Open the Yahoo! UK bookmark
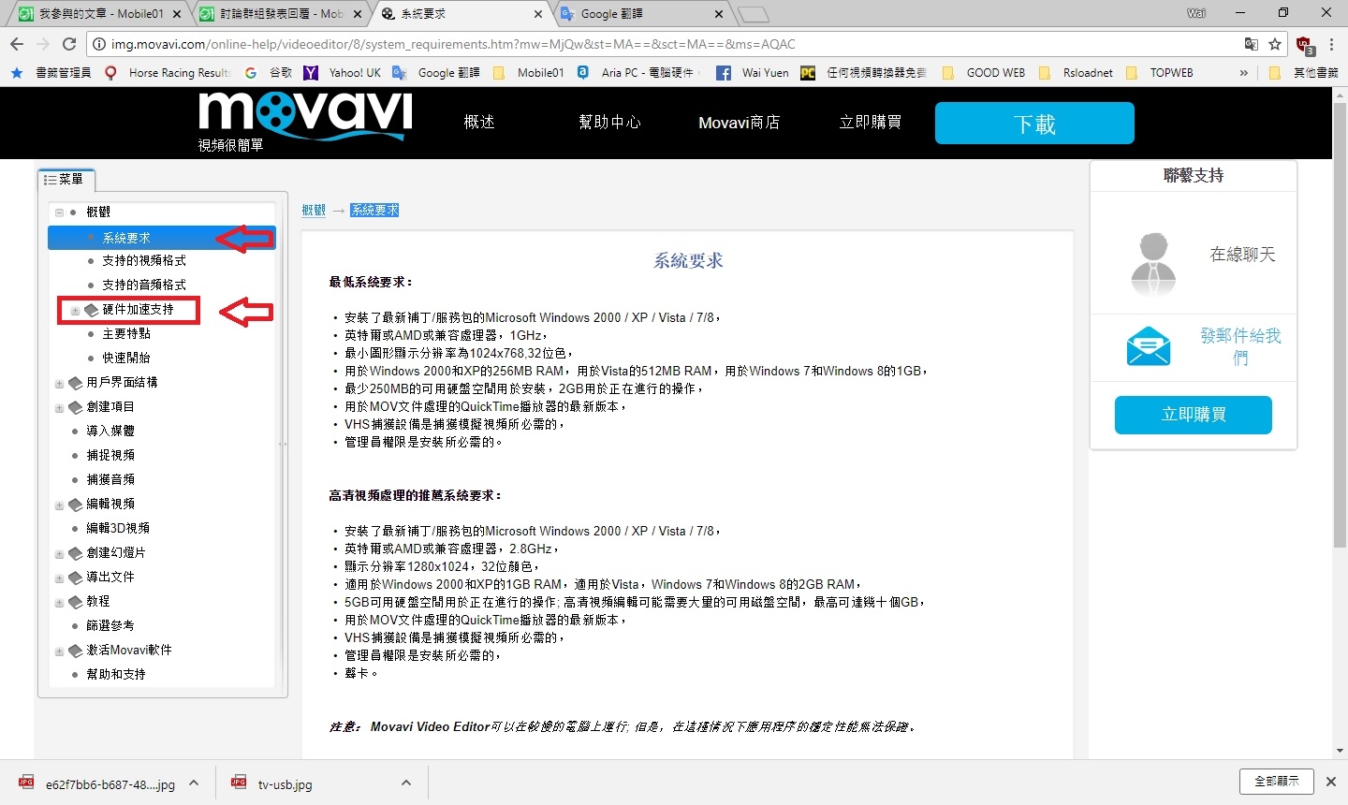 click(342, 72)
